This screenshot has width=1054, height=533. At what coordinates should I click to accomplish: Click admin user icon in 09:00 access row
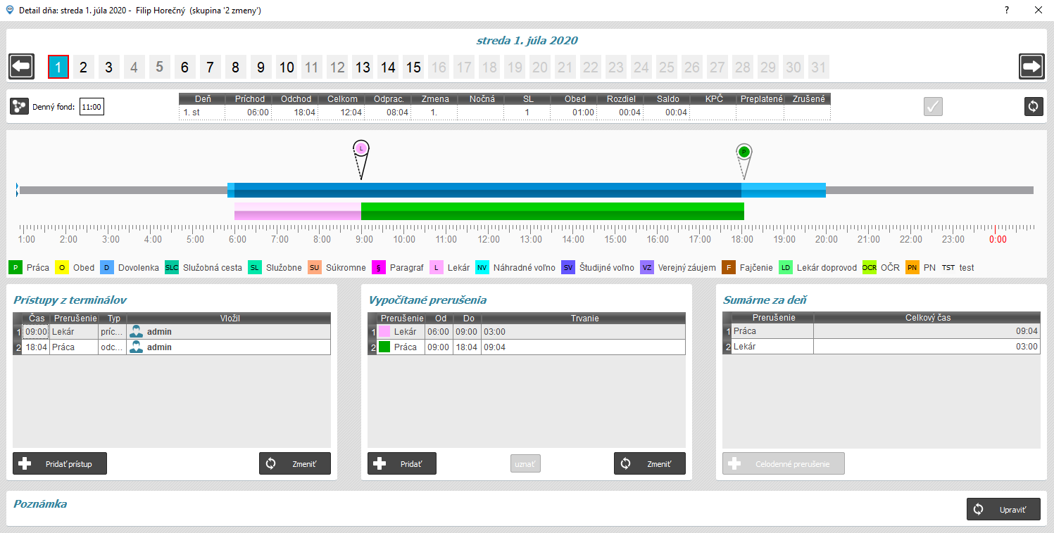[x=136, y=332]
